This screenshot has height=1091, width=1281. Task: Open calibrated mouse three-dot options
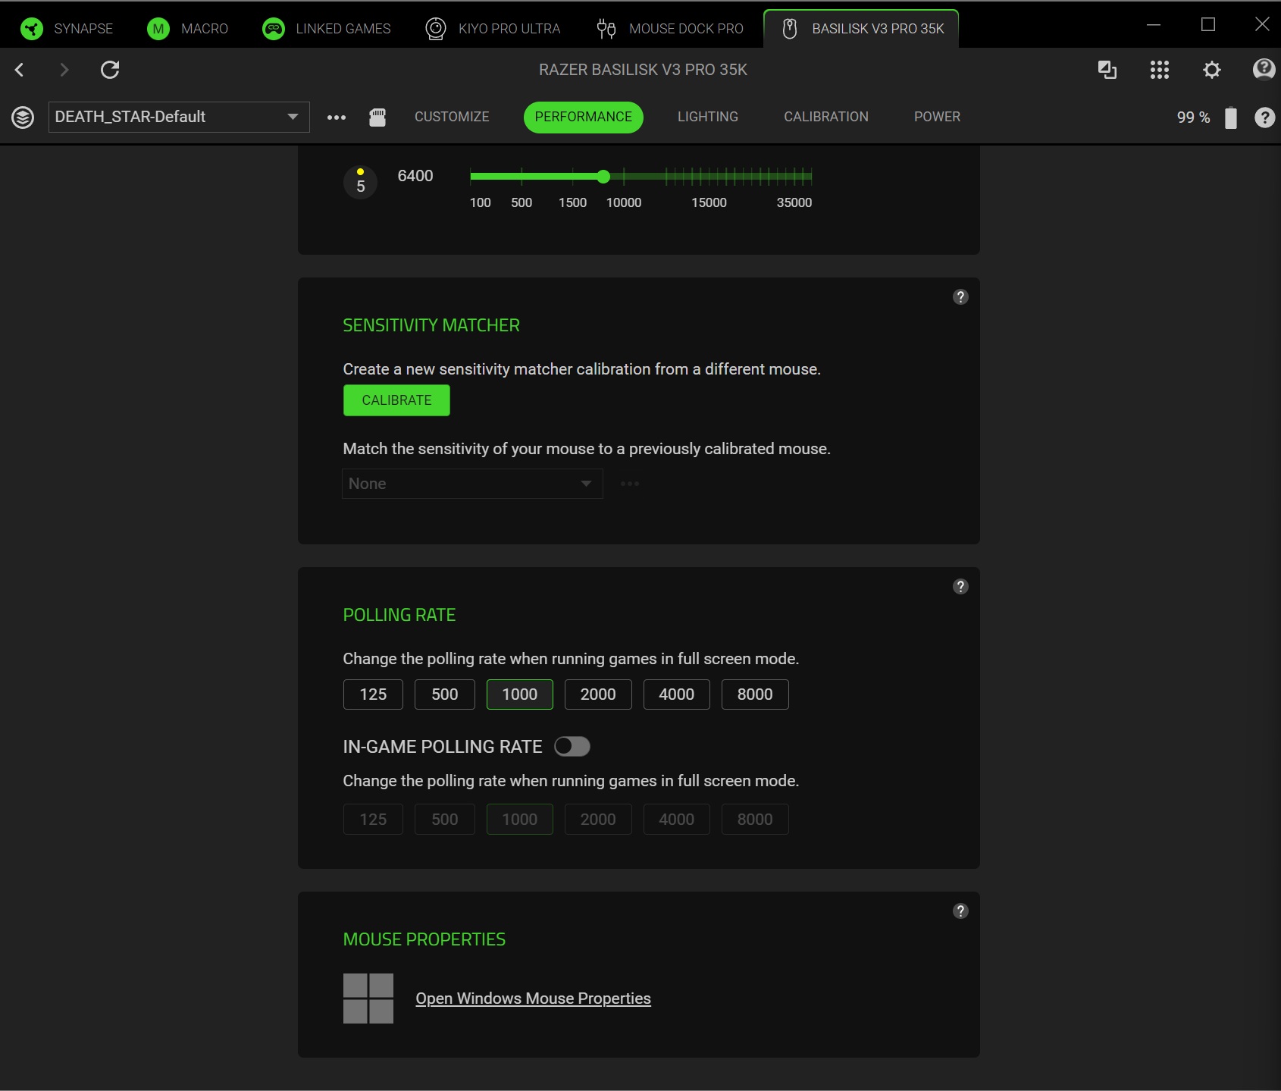coord(630,484)
